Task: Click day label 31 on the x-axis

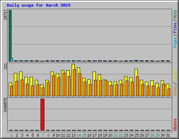Action: pyautogui.click(x=168, y=135)
